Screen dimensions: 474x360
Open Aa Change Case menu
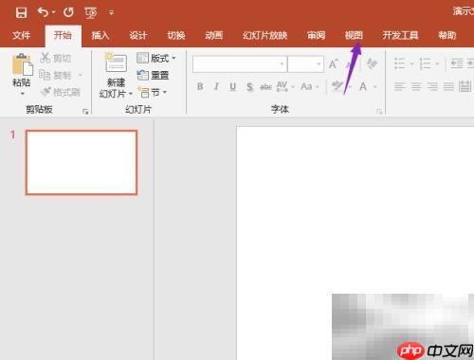(x=309, y=86)
